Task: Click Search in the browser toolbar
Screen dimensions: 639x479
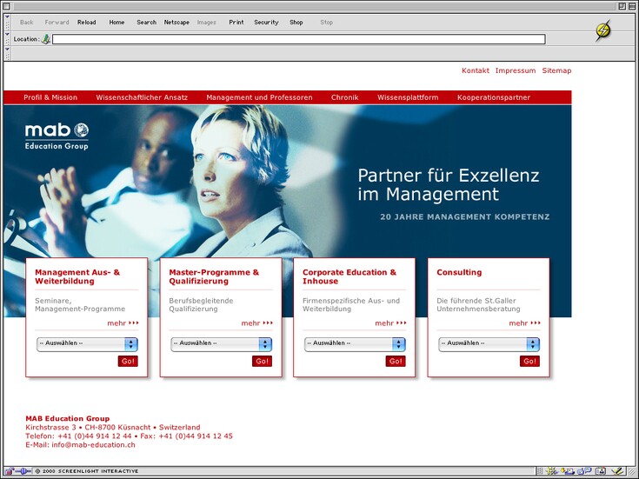Action: pyautogui.click(x=146, y=23)
